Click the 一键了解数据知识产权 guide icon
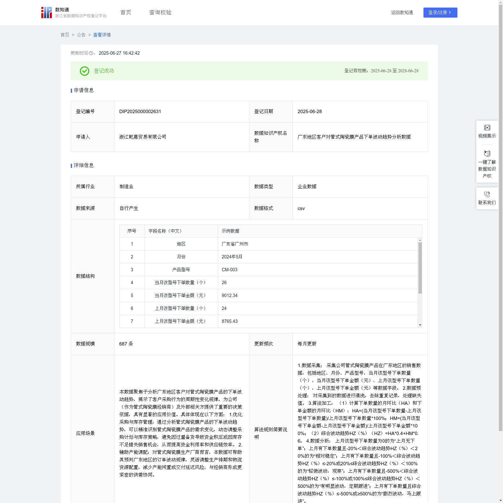The width and height of the screenshot is (503, 503). [x=487, y=154]
